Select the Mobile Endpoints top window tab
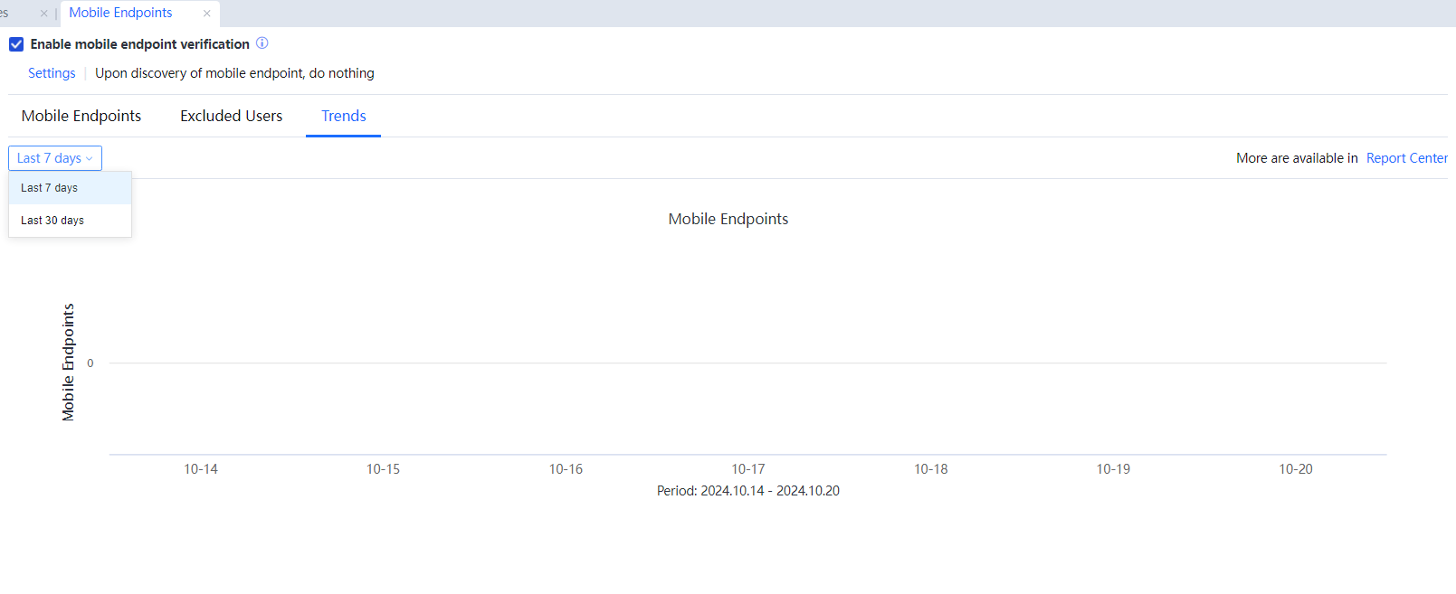The width and height of the screenshot is (1456, 594). (x=120, y=13)
